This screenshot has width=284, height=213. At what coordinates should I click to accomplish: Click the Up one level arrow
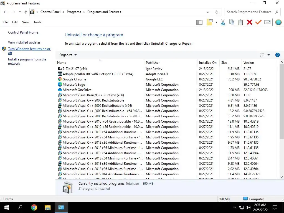(x=26, y=12)
